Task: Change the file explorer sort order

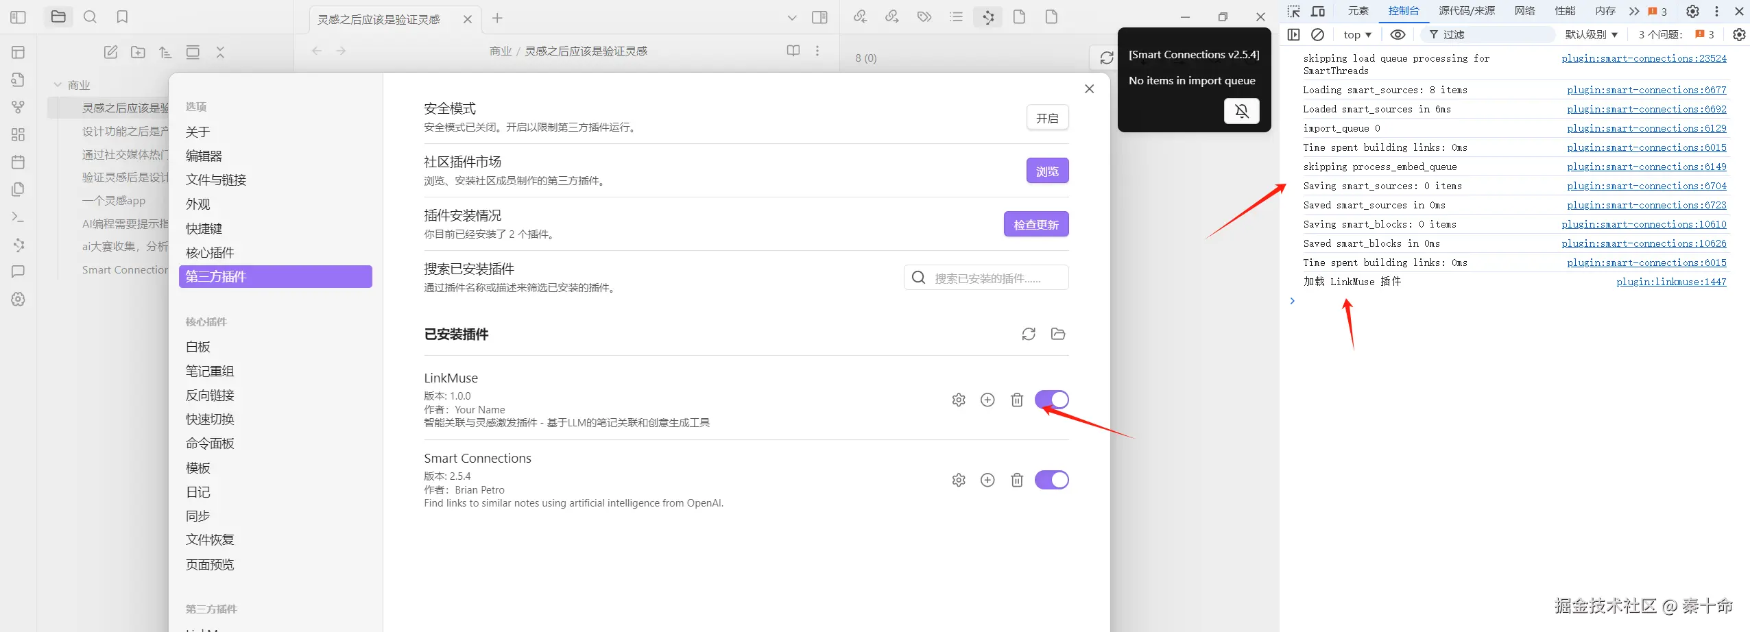Action: pyautogui.click(x=165, y=52)
